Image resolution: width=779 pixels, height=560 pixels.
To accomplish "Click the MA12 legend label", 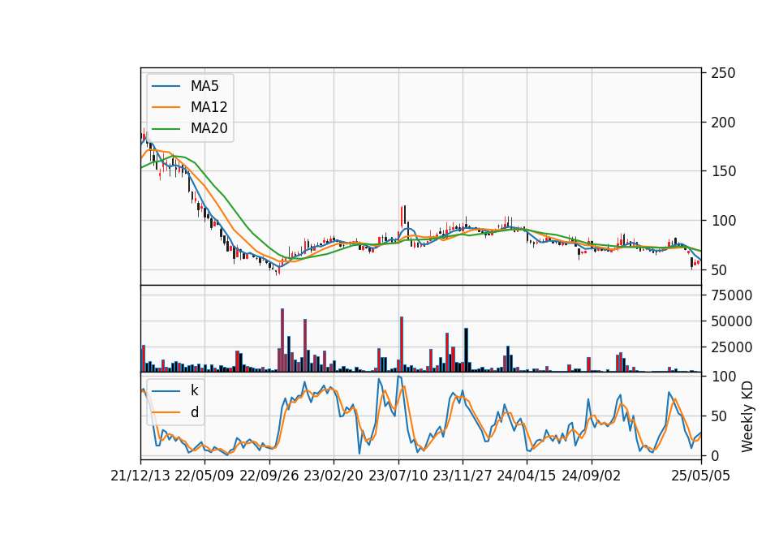I will (209, 107).
